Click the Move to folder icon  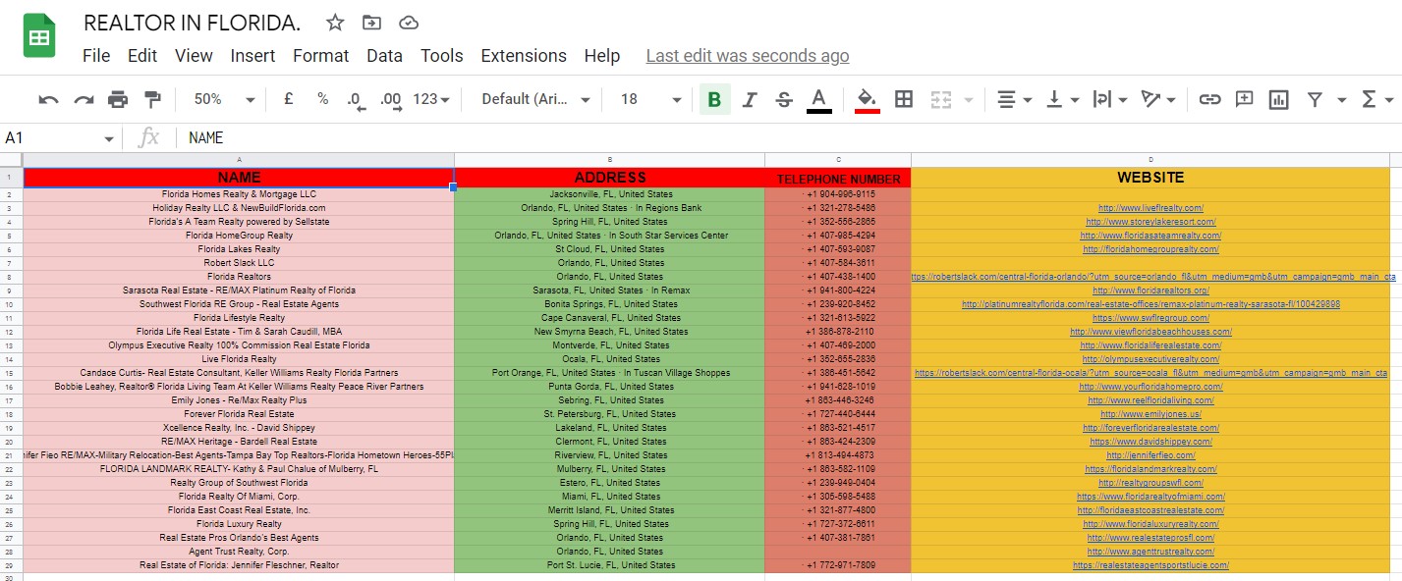(371, 23)
